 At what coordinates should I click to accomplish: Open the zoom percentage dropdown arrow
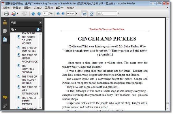tap(76, 13)
